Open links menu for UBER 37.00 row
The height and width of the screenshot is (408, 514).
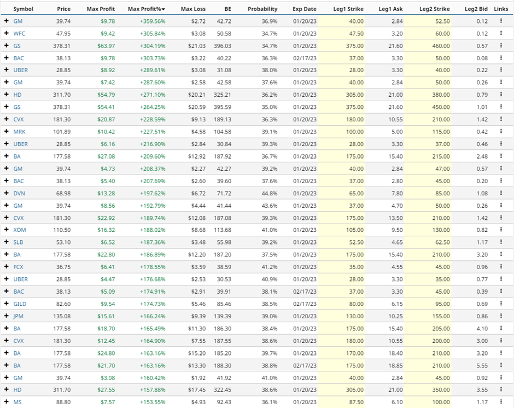(x=501, y=144)
